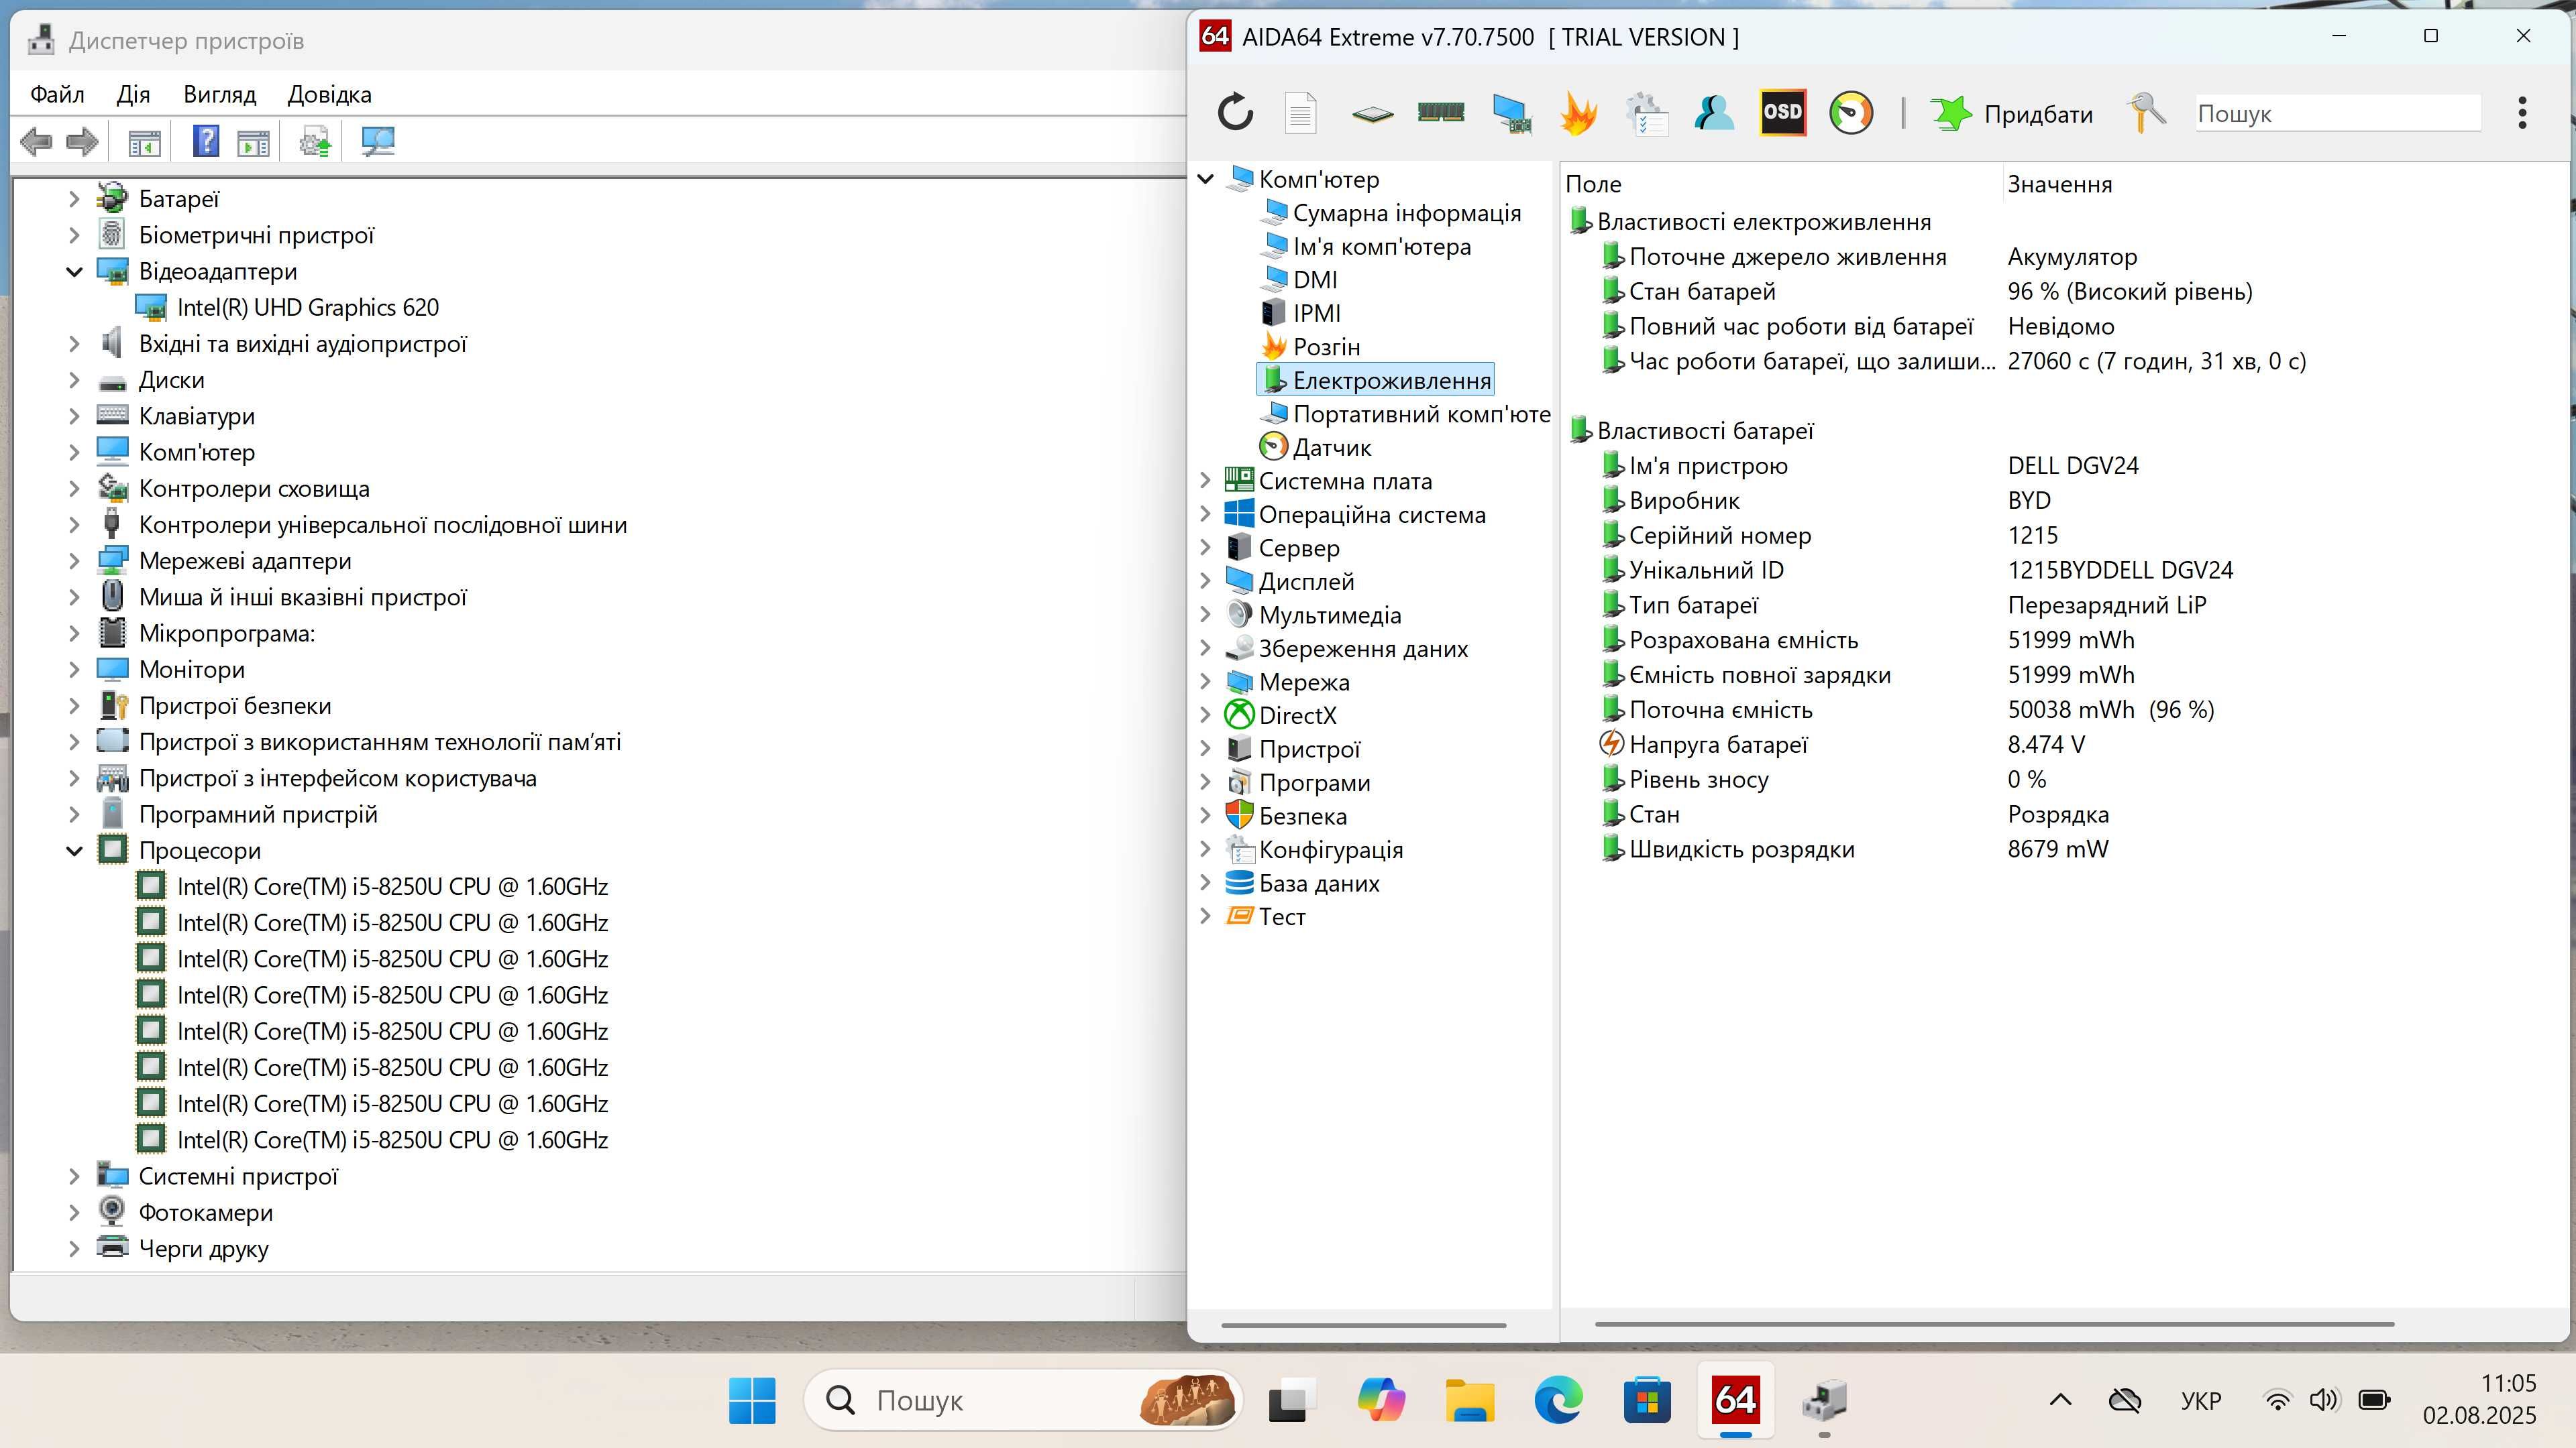Open the three-dot menu in AIDA64
The height and width of the screenshot is (1448, 2576).
coord(2522,113)
